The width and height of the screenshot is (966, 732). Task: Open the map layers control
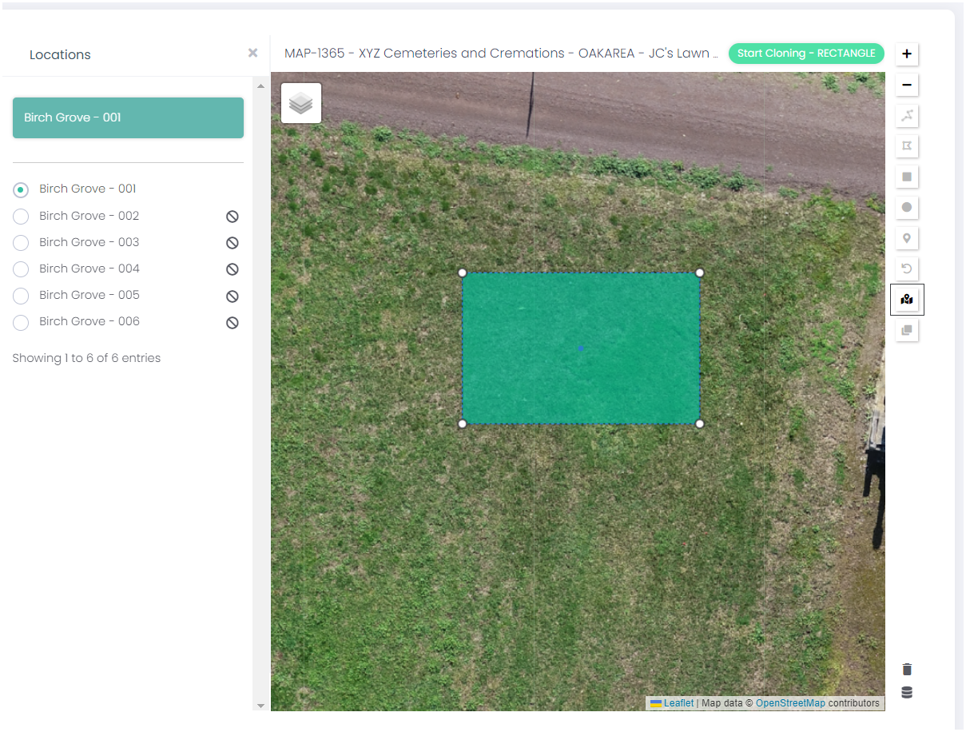(301, 103)
